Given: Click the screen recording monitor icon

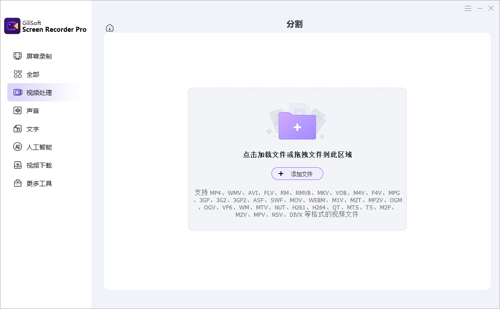Looking at the screenshot, I should [x=18, y=56].
